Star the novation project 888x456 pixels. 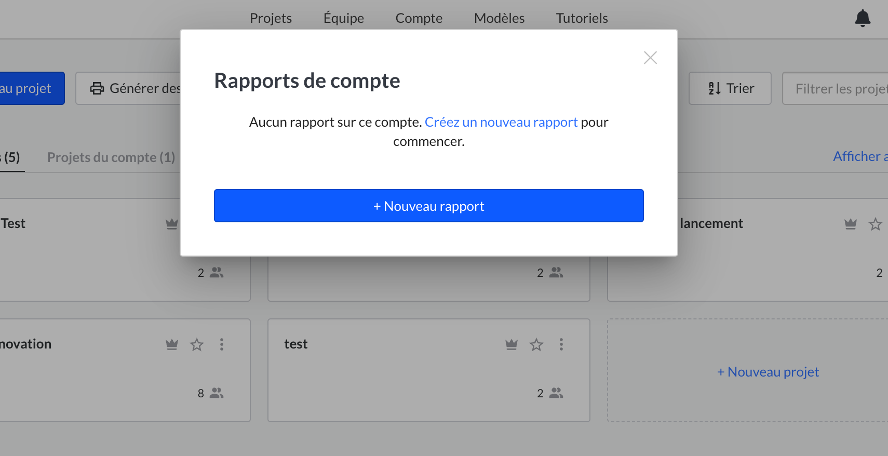pyautogui.click(x=197, y=344)
